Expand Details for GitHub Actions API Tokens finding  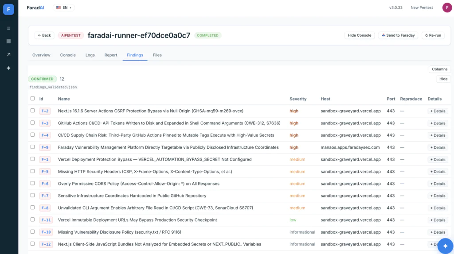[438, 123]
